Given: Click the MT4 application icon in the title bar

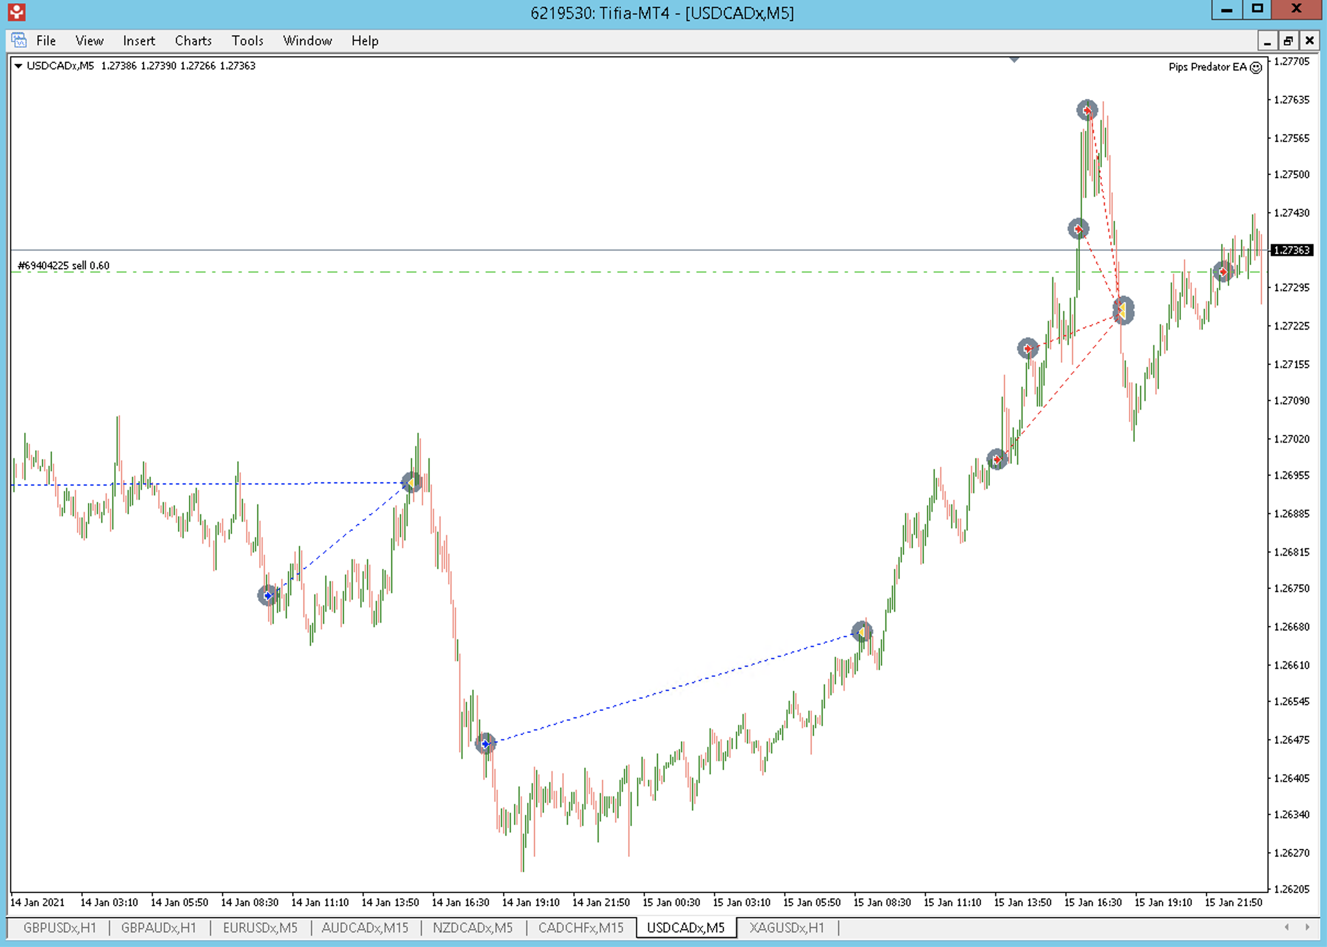Looking at the screenshot, I should [x=16, y=12].
